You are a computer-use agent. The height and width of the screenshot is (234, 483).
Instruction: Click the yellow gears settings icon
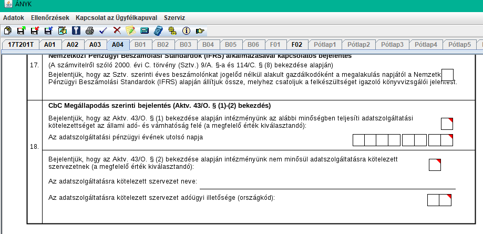(x=172, y=30)
